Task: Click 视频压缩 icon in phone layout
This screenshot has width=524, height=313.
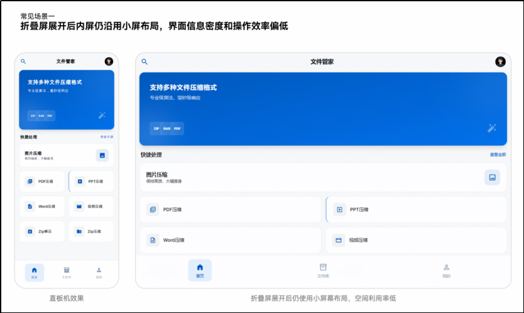Action: coord(79,206)
